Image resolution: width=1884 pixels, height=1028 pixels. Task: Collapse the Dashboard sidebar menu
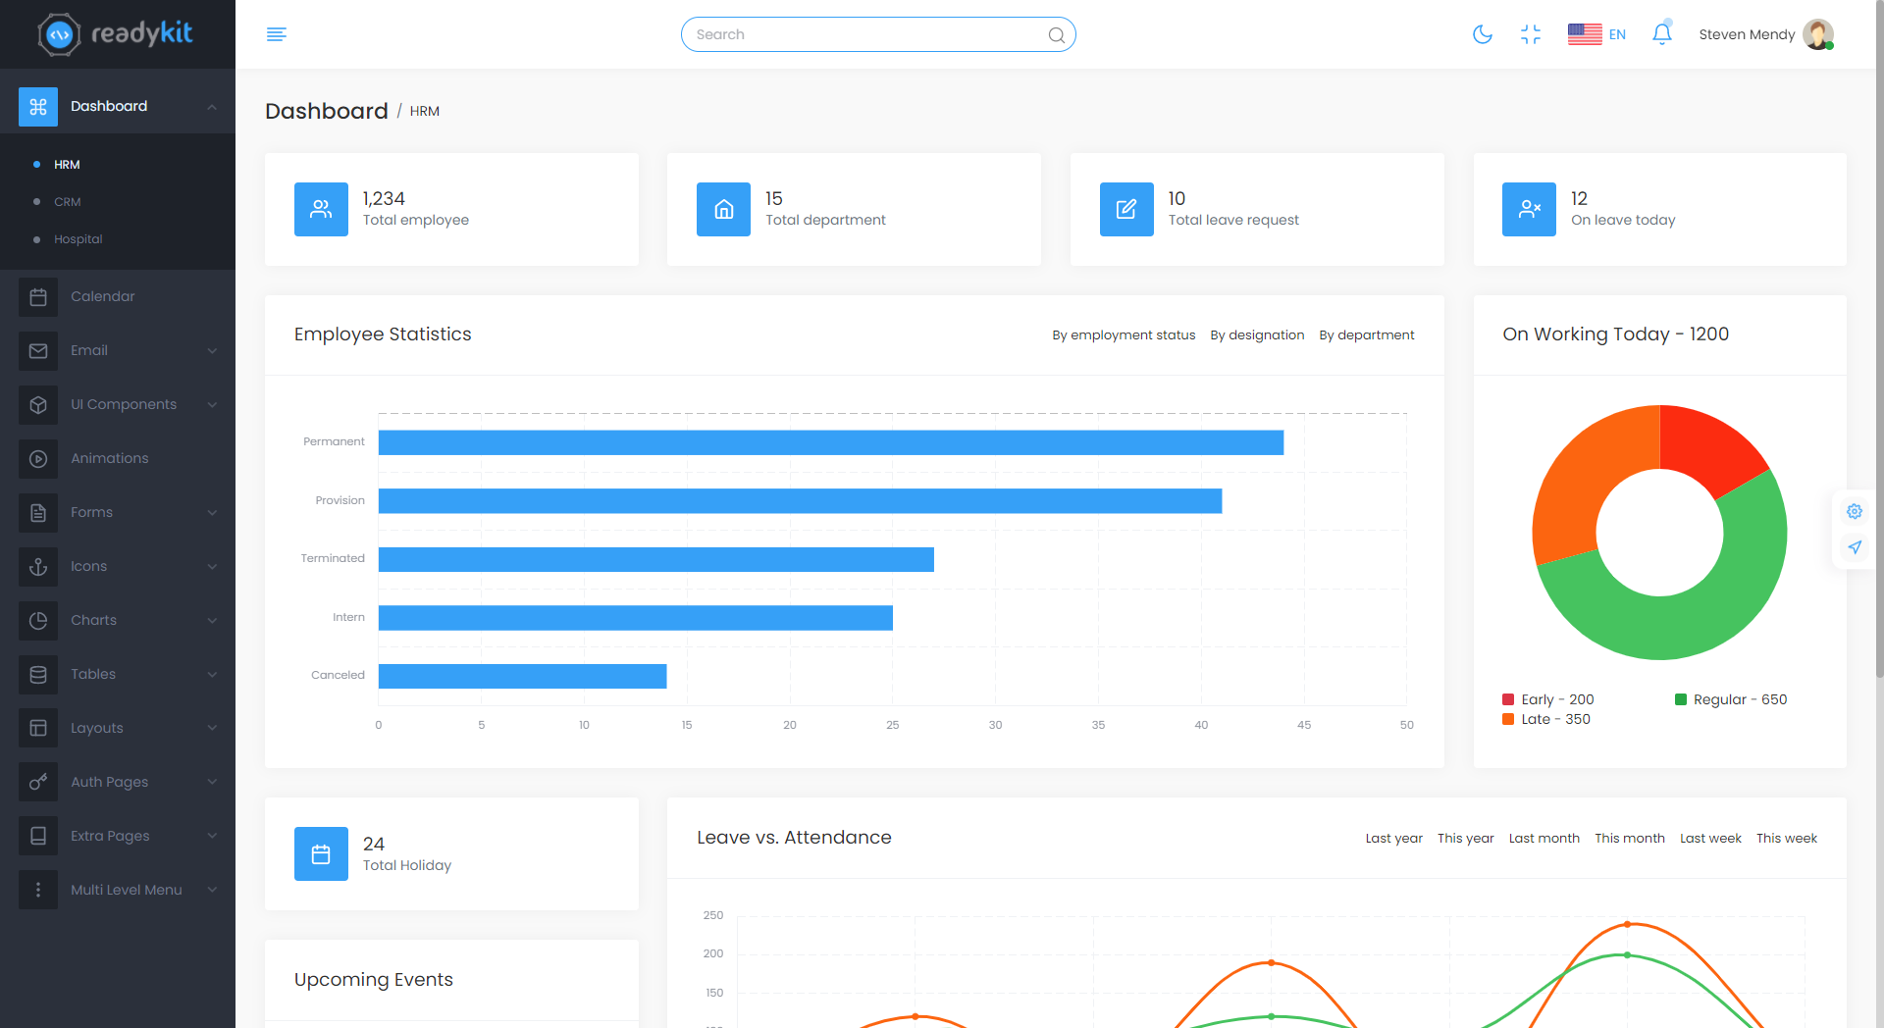pyautogui.click(x=118, y=106)
